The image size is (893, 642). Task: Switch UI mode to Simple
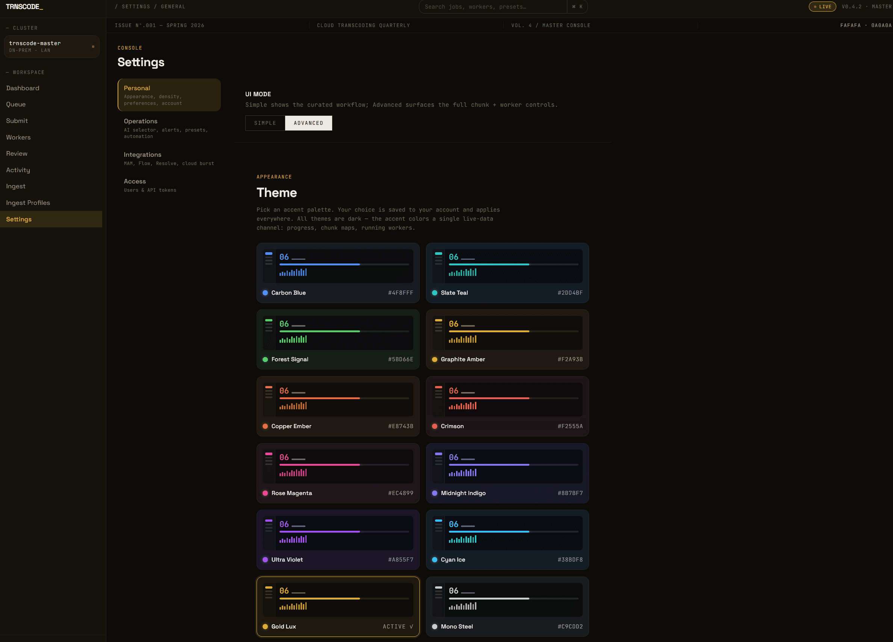tap(265, 123)
